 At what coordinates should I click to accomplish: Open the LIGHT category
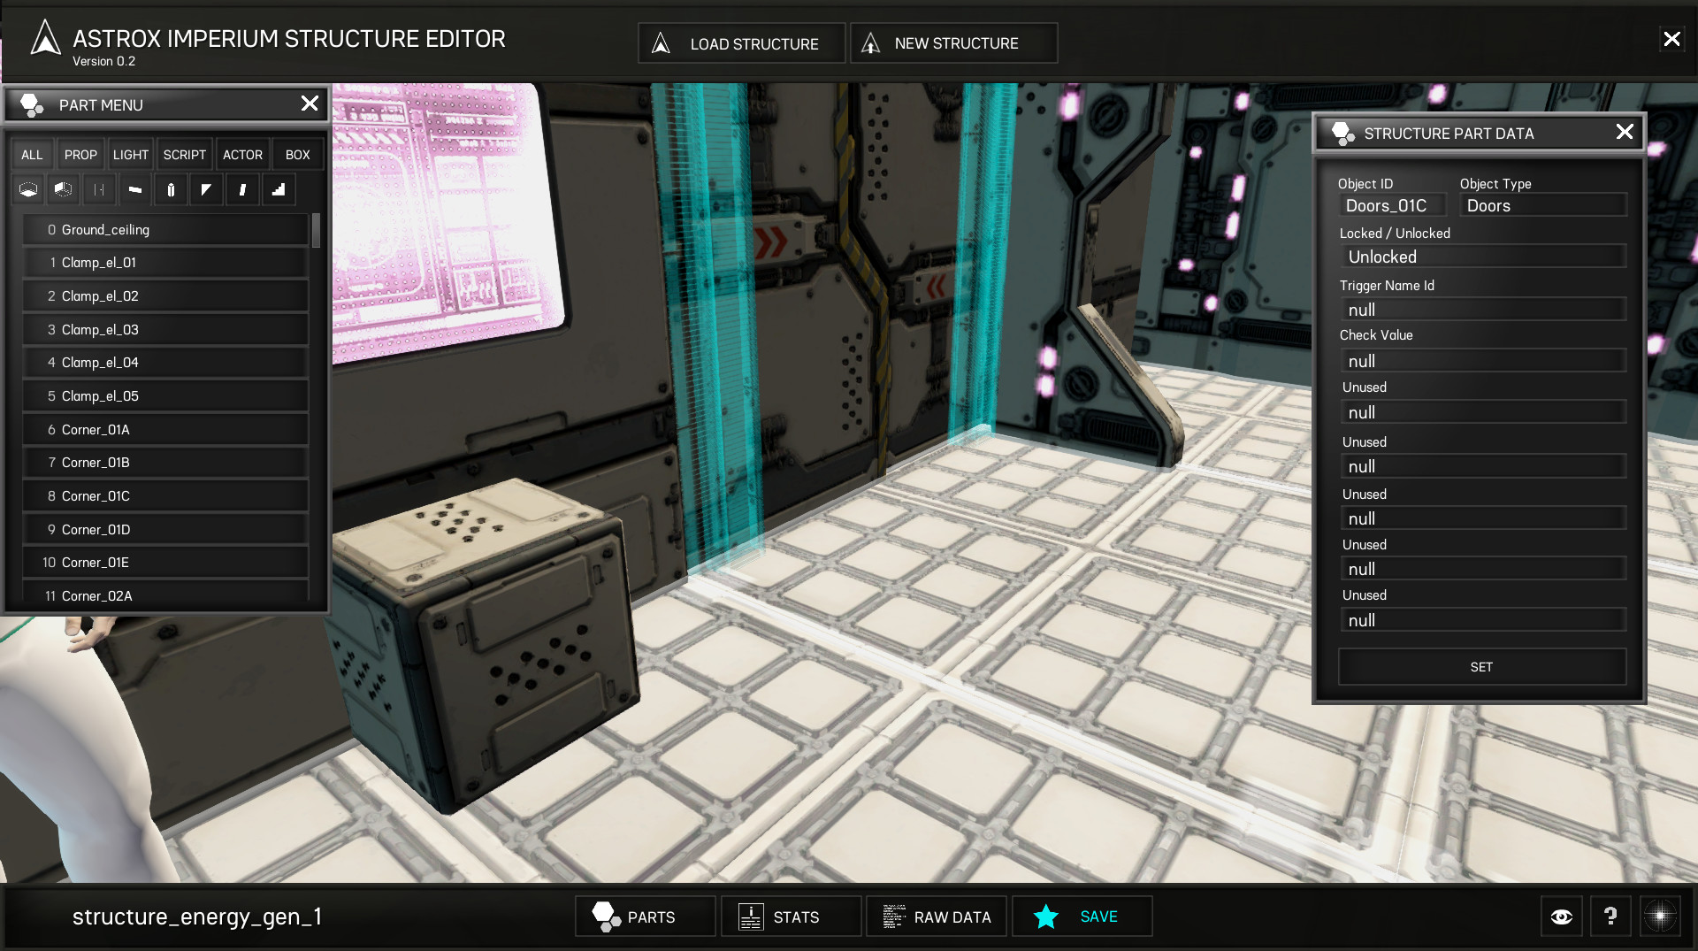130,154
